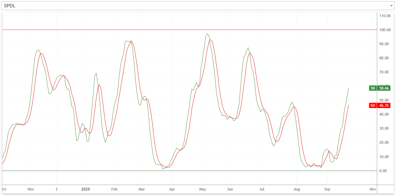
Task: Click the red %D indicator label
Action: click(373, 106)
